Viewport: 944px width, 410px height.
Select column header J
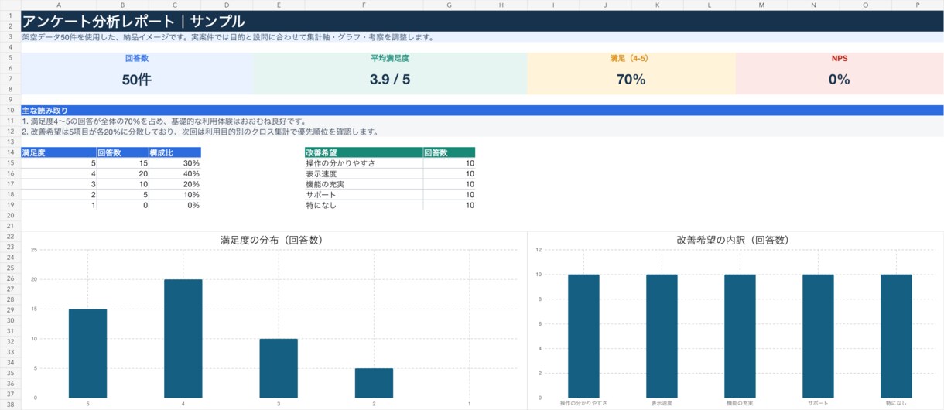click(x=605, y=5)
